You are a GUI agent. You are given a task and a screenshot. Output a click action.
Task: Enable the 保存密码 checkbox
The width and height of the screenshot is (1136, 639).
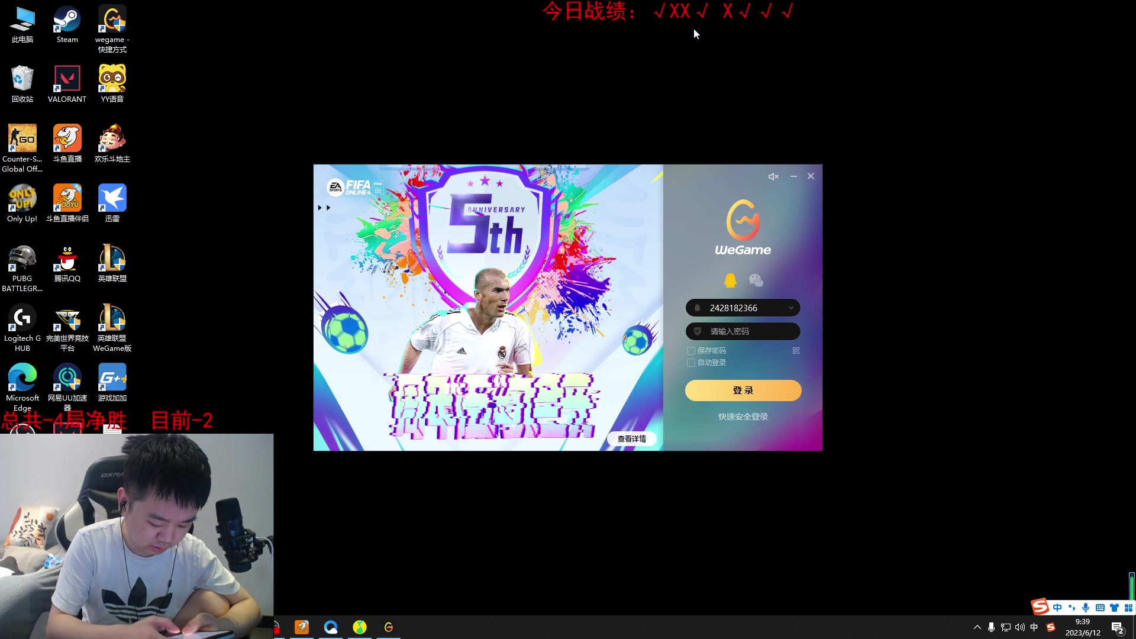click(690, 351)
